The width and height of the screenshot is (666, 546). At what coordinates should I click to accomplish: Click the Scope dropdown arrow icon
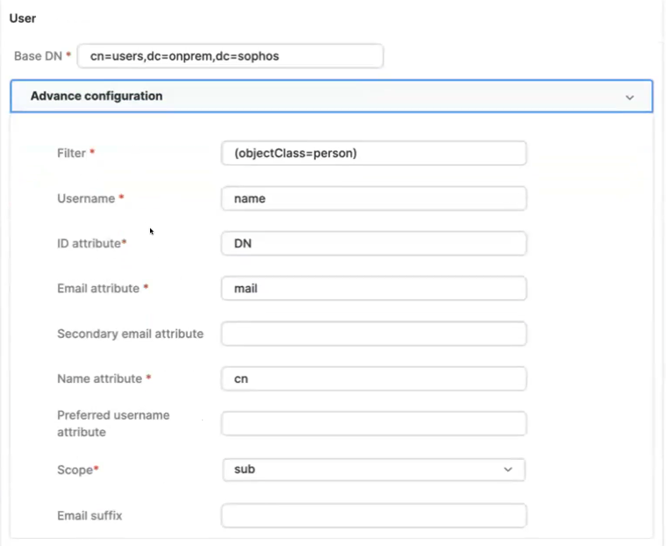508,471
